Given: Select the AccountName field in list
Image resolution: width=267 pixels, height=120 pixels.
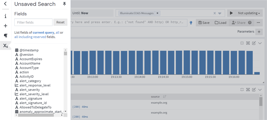Looking at the screenshot, I should pyautogui.click(x=30, y=63).
